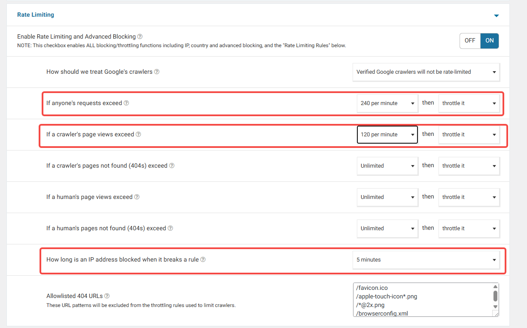The image size is (527, 328).
Task: Change the 120 per minute dropdown
Action: (387, 135)
